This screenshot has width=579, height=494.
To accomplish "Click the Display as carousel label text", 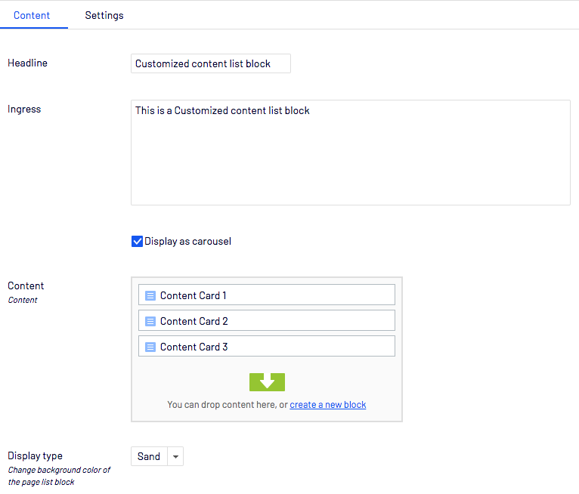I will [187, 242].
